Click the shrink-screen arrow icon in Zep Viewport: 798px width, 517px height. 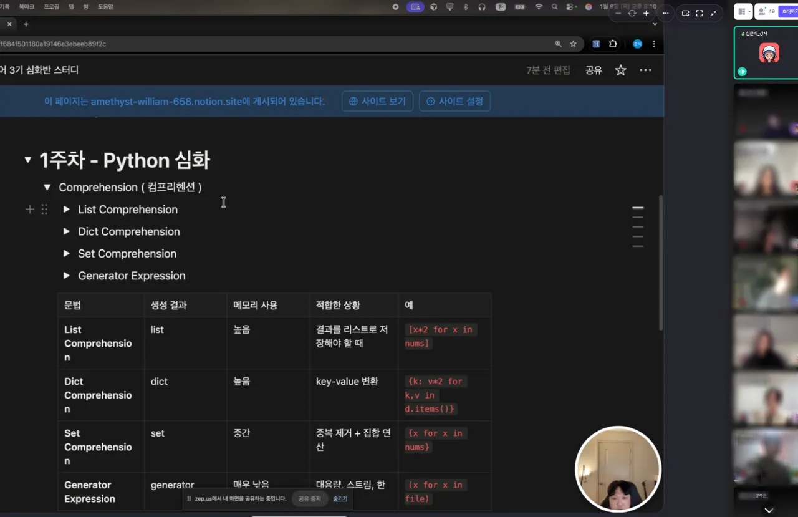click(x=713, y=12)
